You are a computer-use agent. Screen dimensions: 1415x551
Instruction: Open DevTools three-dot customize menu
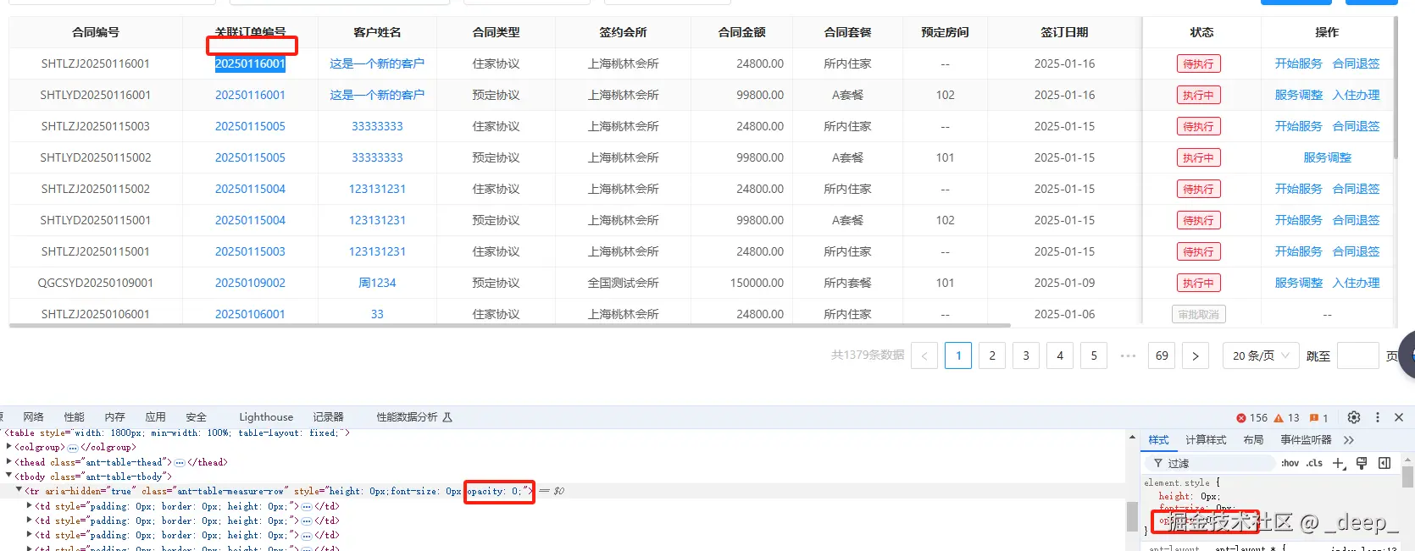pos(1378,417)
